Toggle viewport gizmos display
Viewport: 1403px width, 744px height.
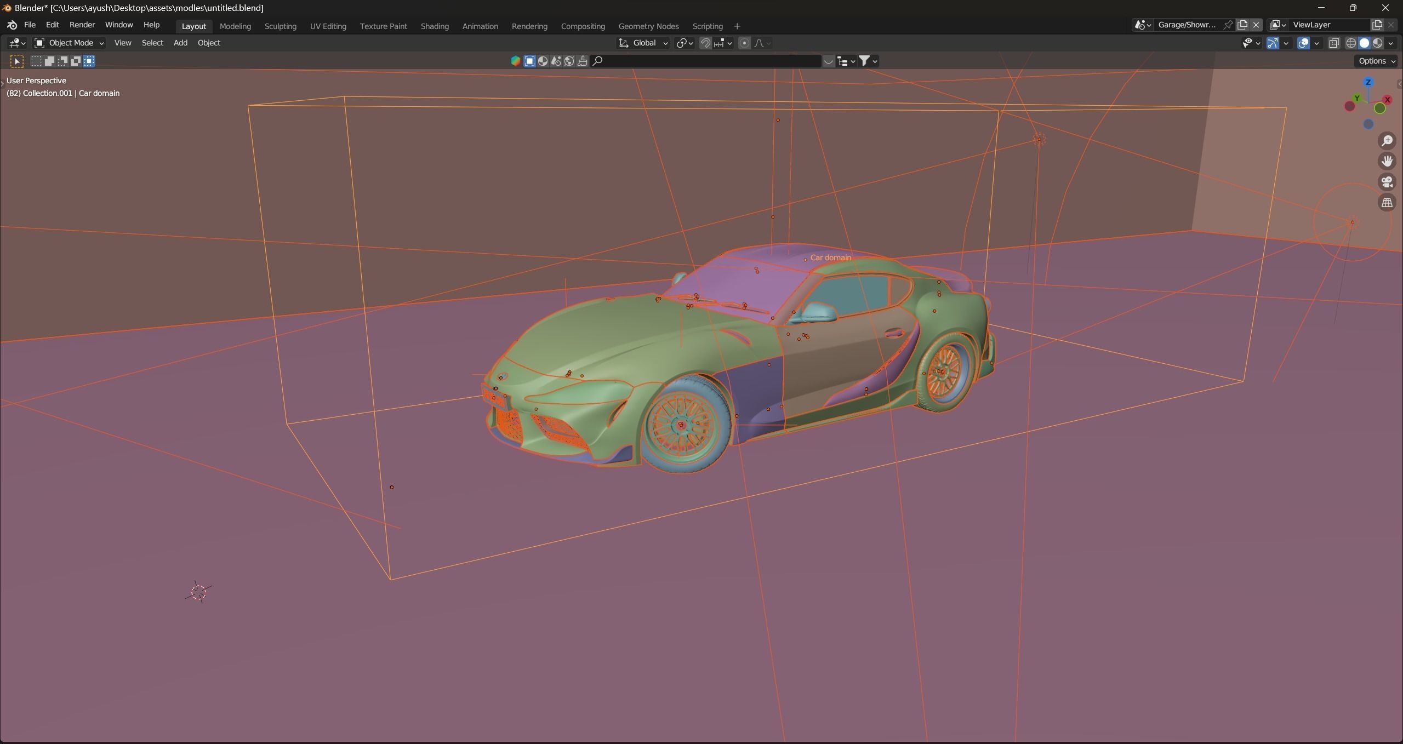1273,43
